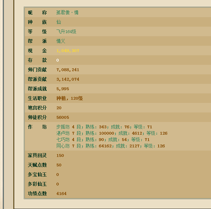Click the 帮派贡献 value 3,142,074
The width and height of the screenshot is (211, 209).
click(x=68, y=79)
